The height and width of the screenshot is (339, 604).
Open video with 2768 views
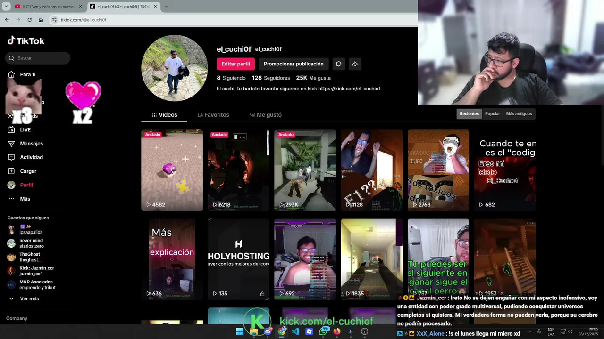coord(438,170)
